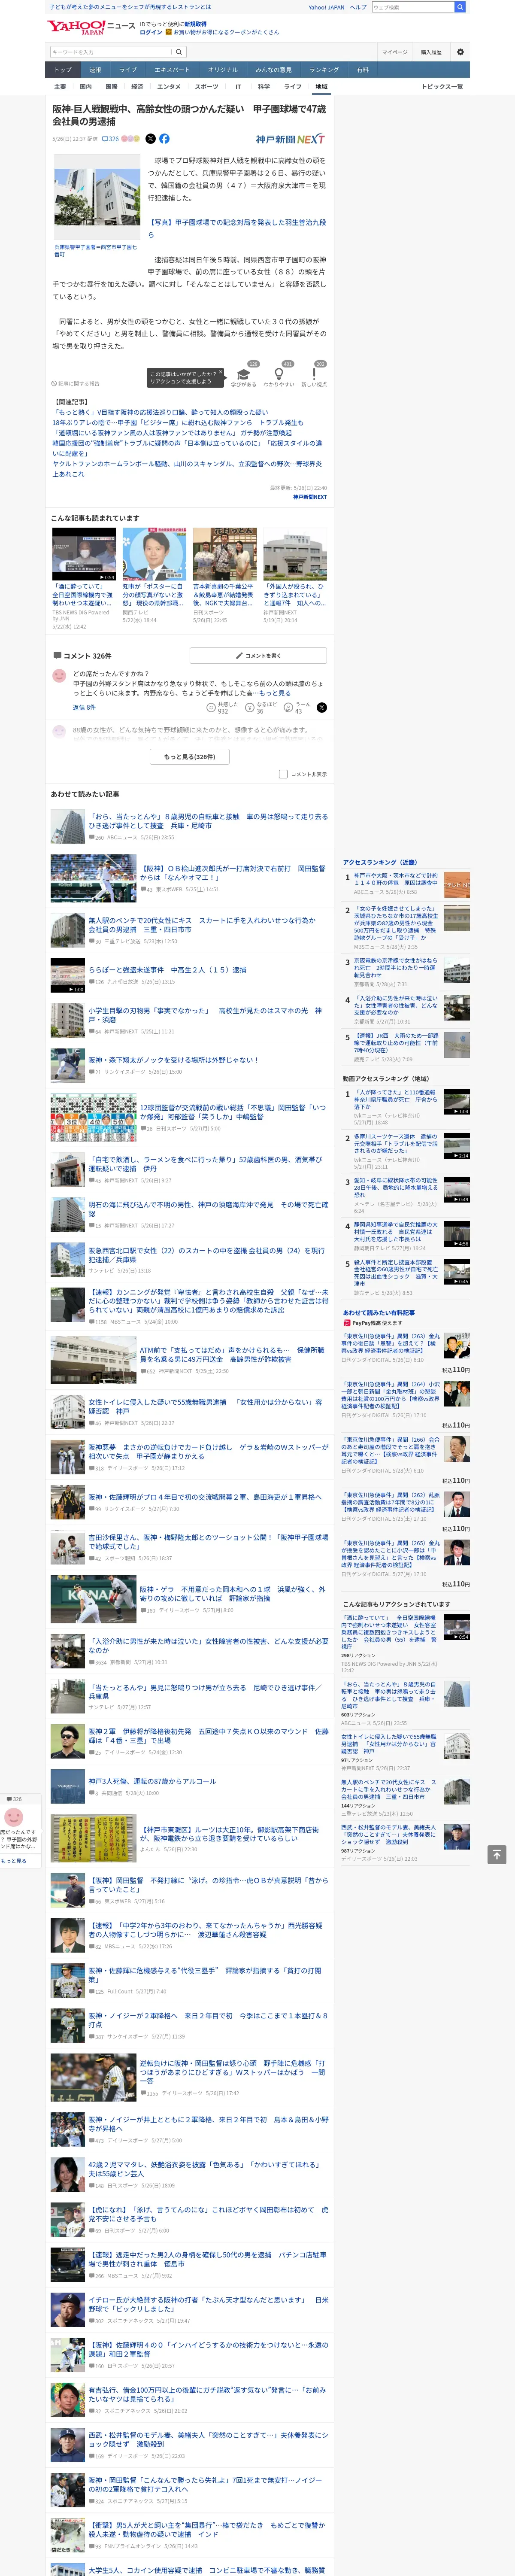Open settings via the gear icon
The height and width of the screenshot is (2576, 515).
click(460, 52)
